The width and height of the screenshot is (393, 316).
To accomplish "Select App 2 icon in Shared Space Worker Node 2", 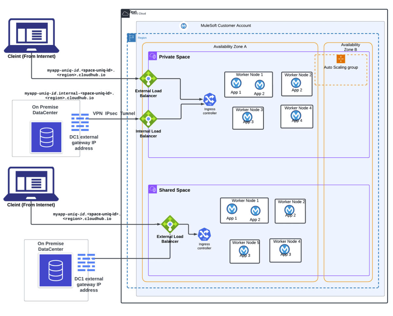I will point(289,210).
